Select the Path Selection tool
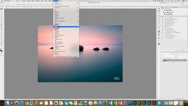This screenshot has height=106, width=188. pos(1,39)
